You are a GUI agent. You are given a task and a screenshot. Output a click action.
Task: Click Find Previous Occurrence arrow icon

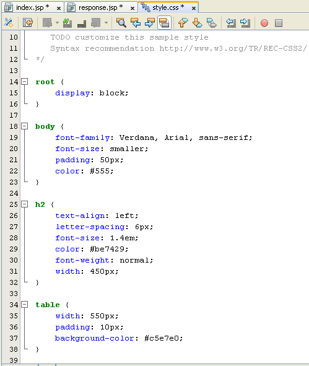click(136, 23)
